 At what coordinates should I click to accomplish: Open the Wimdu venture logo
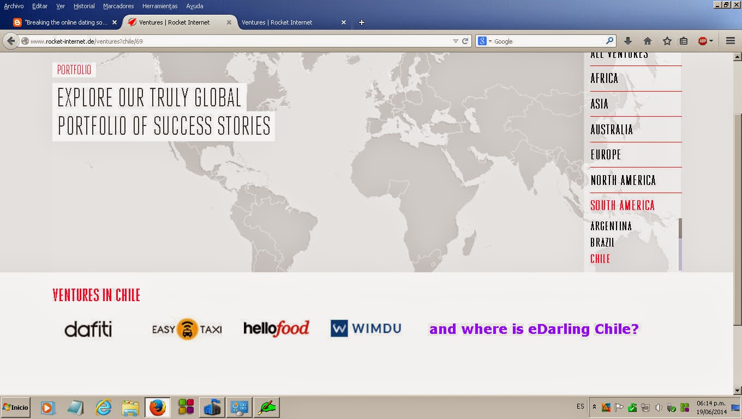point(366,328)
